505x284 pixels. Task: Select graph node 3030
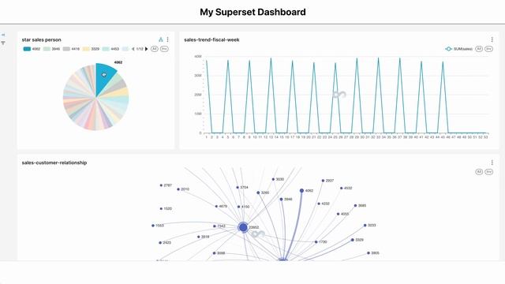tap(273, 179)
